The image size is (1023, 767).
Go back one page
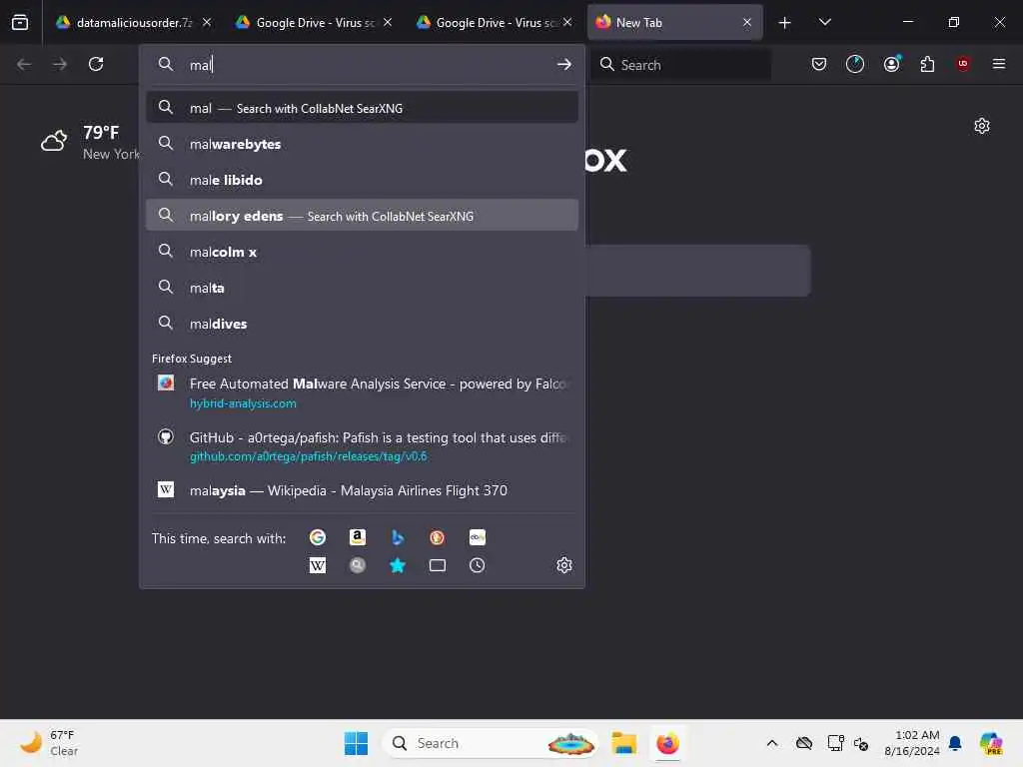(24, 64)
